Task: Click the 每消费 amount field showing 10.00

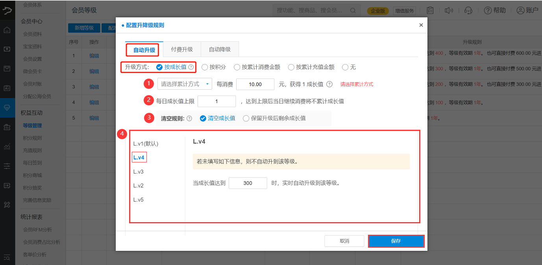Action: coord(255,84)
